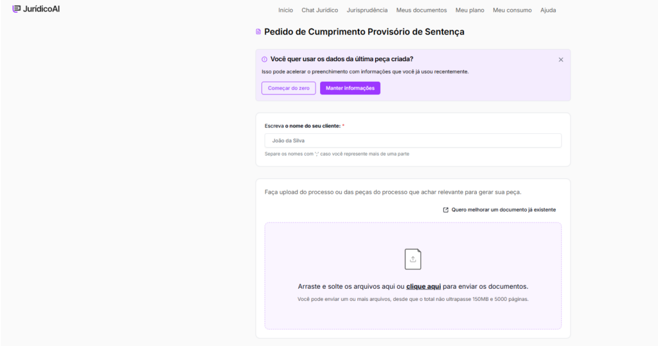The image size is (658, 346).
Task: Focus the client name input field
Action: click(x=413, y=140)
